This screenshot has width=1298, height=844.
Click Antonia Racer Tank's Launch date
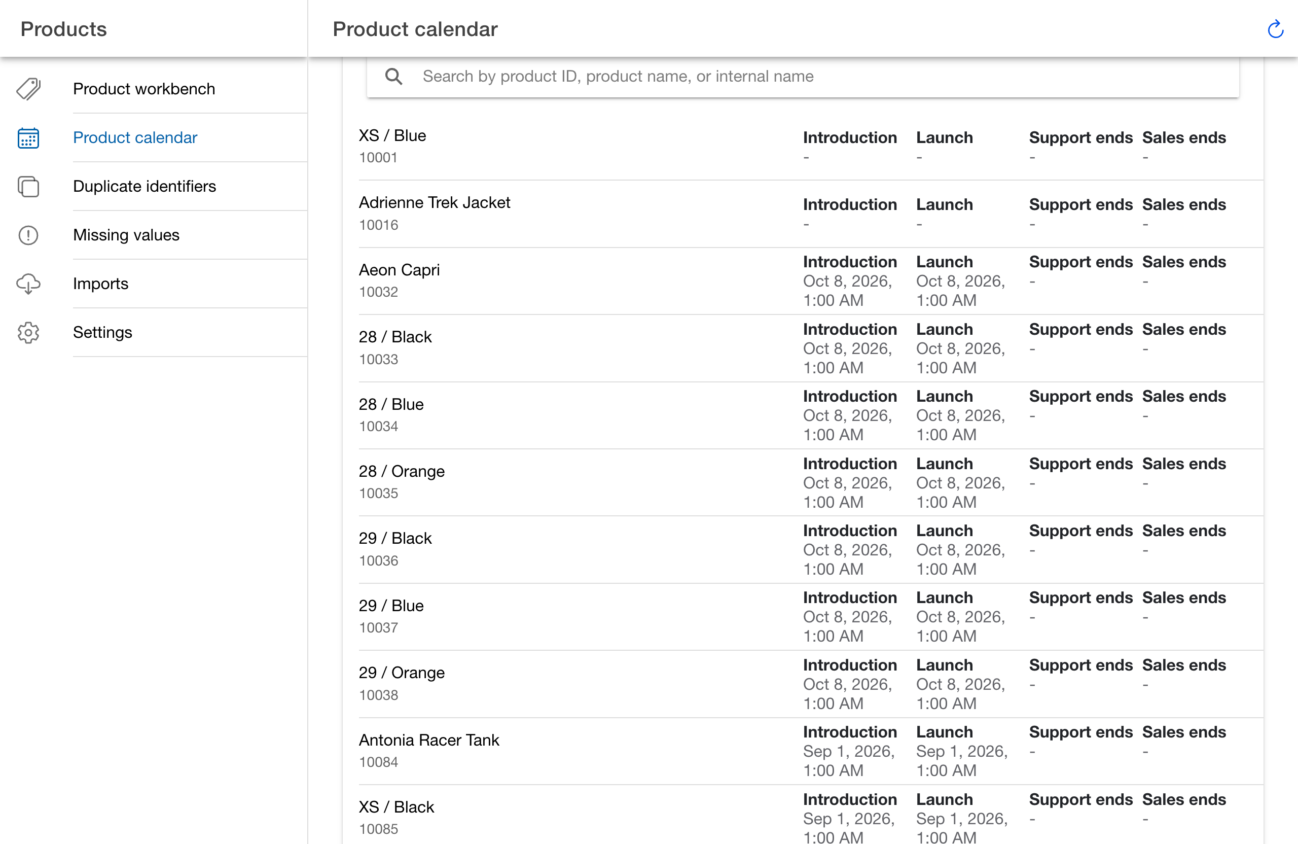click(961, 761)
